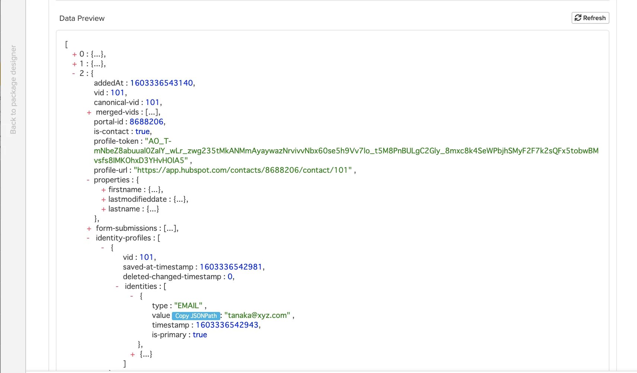Click the refresh arrows icon

[x=578, y=18]
